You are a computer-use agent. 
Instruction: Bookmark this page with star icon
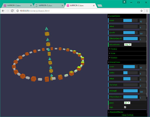point(142,11)
